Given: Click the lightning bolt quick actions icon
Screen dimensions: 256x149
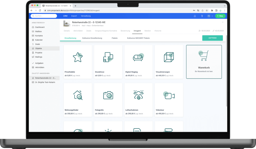Looking at the screenshot, I should pyautogui.click(x=202, y=16).
